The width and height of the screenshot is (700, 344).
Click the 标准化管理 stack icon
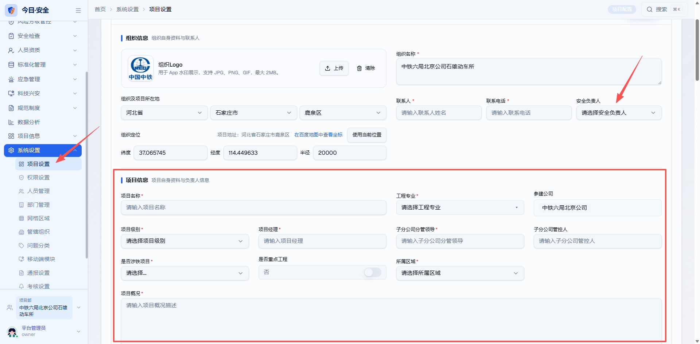(x=11, y=65)
